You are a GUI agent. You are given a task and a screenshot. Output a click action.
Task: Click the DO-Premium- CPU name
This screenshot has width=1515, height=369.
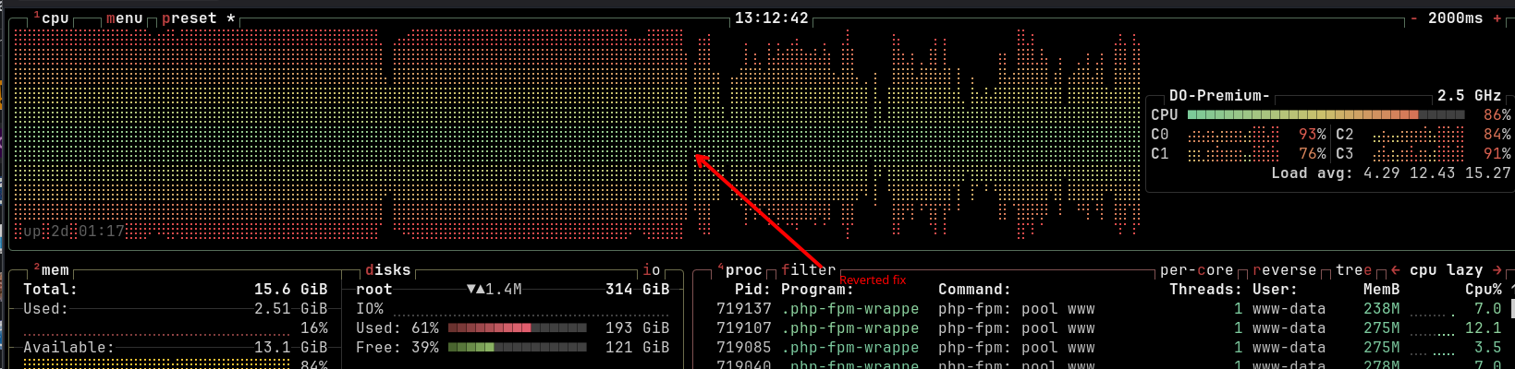point(1220,96)
